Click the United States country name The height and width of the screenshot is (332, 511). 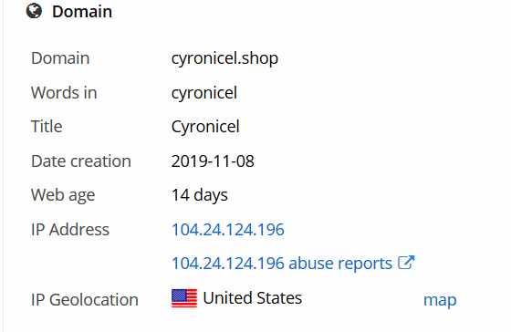[252, 297]
